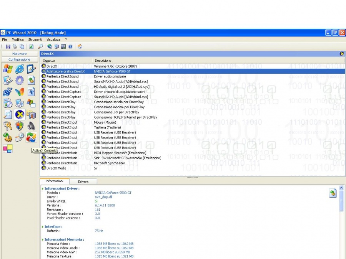Select the yellow X DirectX sidebar icon
The width and height of the screenshot is (346, 259).
pyautogui.click(x=20, y=114)
